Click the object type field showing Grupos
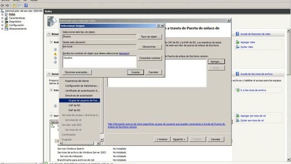Viewport: 291px width, 164px height. pos(100,36)
